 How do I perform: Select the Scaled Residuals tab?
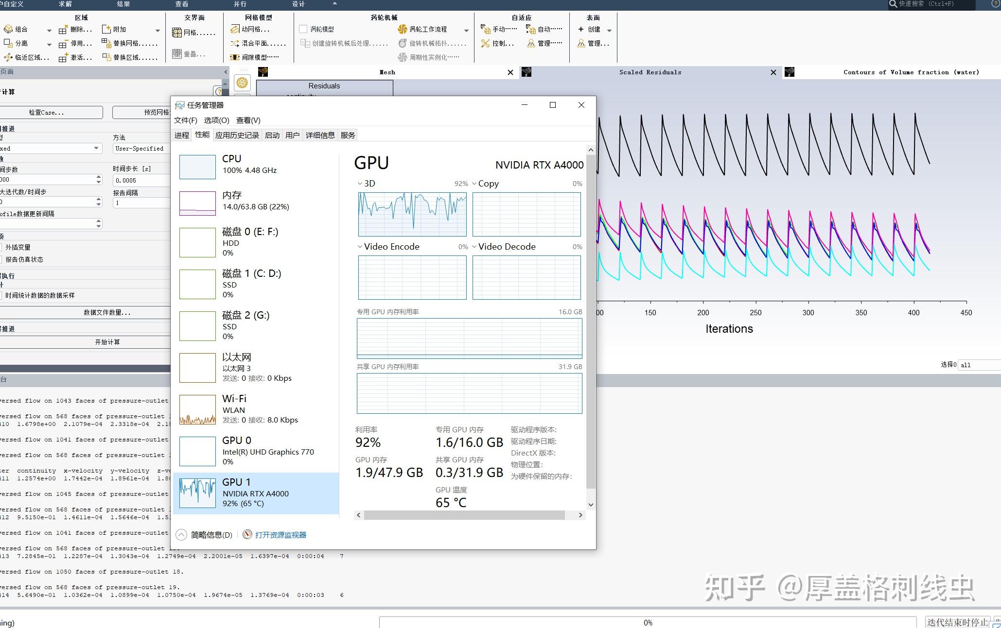point(650,72)
